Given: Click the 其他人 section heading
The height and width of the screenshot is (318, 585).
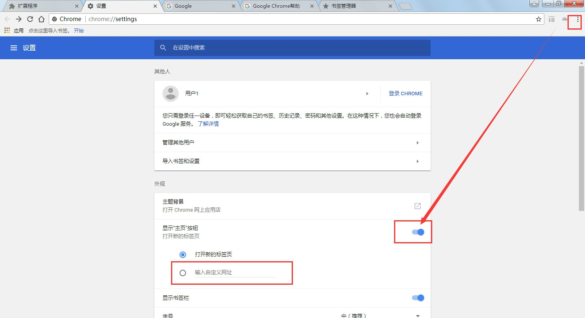Looking at the screenshot, I should tap(162, 71).
